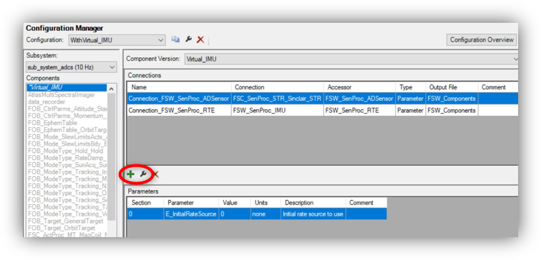Image resolution: width=541 pixels, height=260 pixels.
Task: Click the Output File column header
Action: coord(452,87)
